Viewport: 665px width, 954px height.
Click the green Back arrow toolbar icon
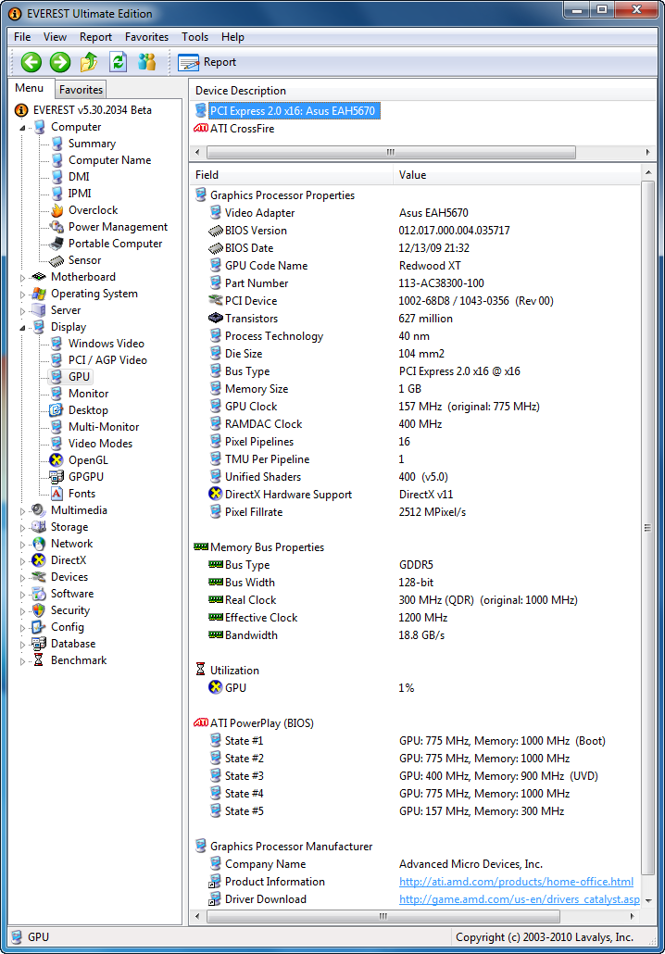click(31, 61)
